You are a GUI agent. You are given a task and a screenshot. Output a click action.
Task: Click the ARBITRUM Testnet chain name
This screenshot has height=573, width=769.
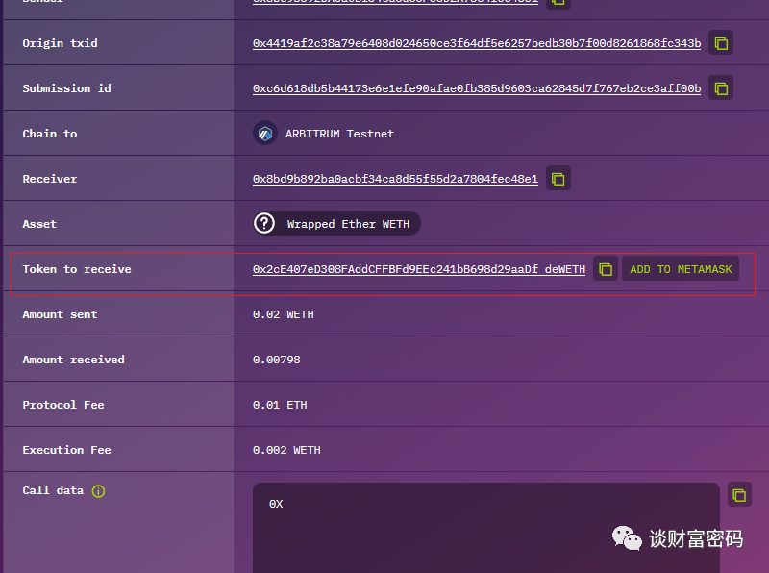pyautogui.click(x=339, y=135)
